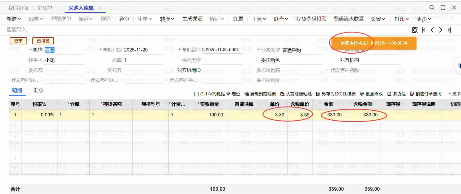Enable the Ctrl+V列粘贴 checkbox
Image resolution: width=461 pixels, height=194 pixels.
click(196, 94)
